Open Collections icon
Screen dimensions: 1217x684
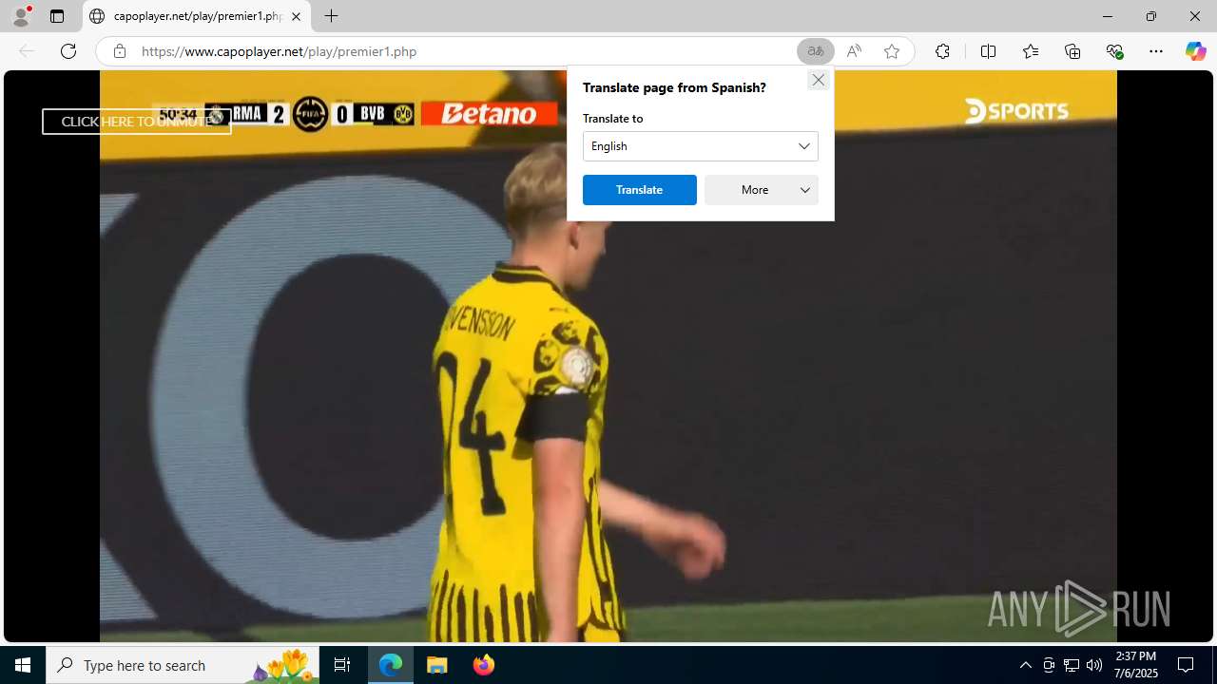tap(1072, 51)
